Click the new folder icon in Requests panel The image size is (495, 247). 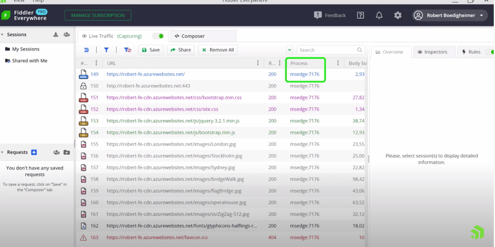(67, 152)
